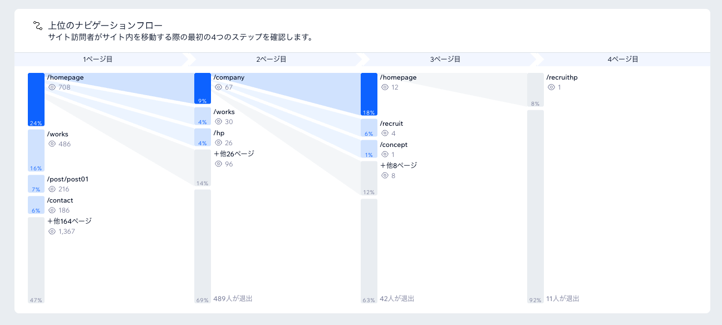Click the eye icon under /recruithp

pyautogui.click(x=552, y=87)
